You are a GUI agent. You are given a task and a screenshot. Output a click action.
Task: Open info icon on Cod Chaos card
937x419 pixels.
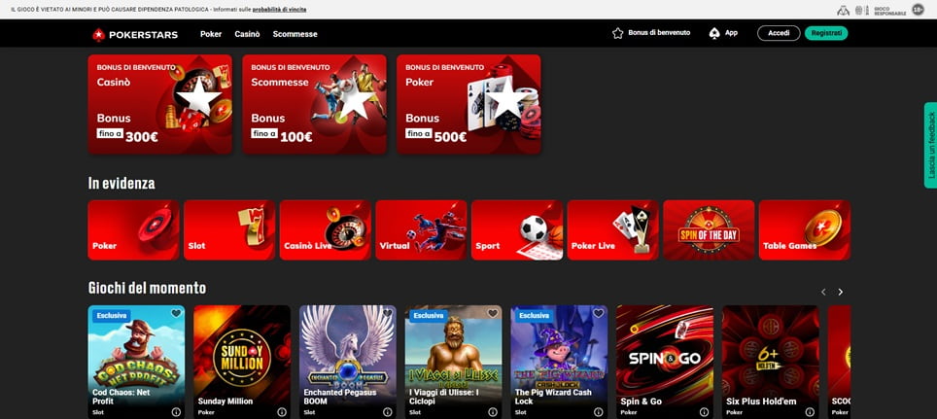point(176,412)
